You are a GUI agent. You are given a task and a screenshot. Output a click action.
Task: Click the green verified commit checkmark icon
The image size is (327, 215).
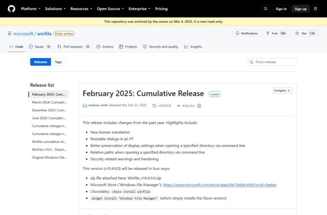199,106
